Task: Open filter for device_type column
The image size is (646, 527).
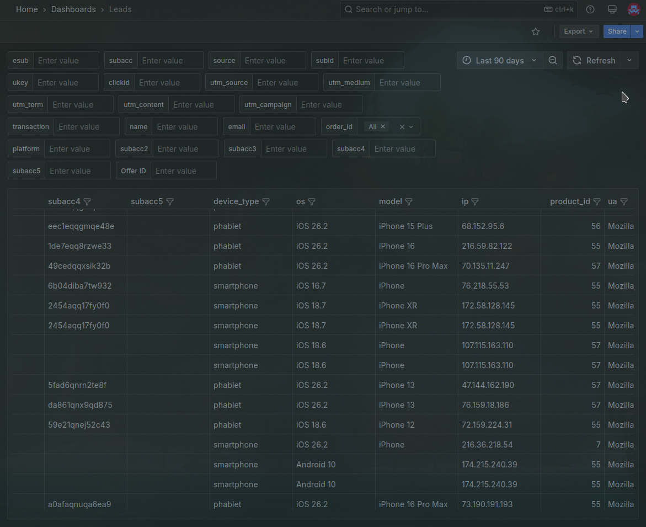Action: point(266,202)
